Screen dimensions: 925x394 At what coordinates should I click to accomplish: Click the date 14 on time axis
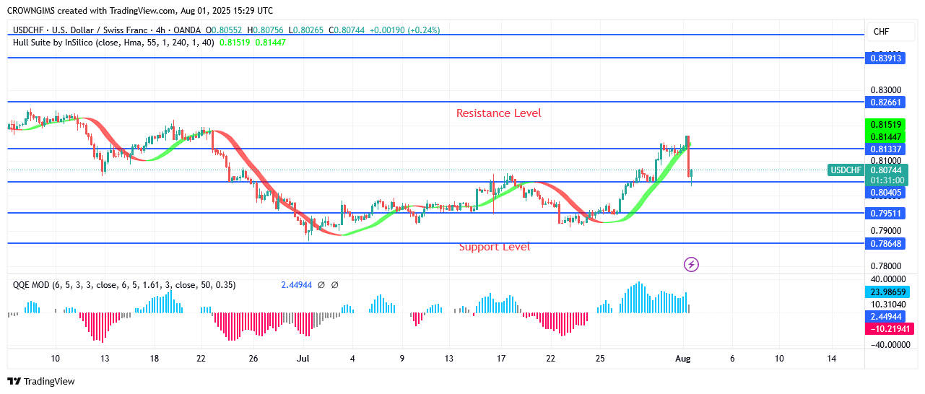point(831,359)
